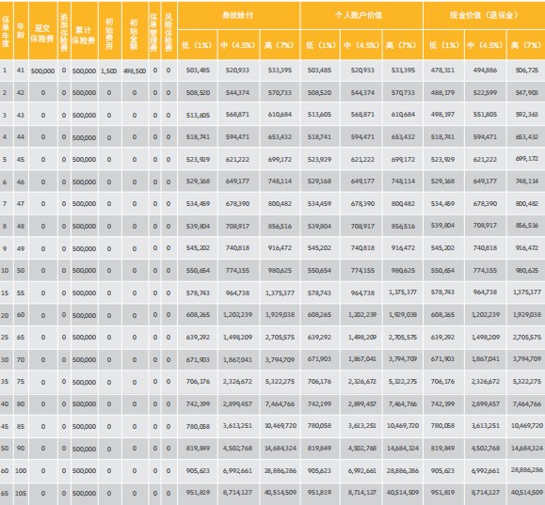The image size is (545, 505).
Task: Select the 初始费用 column header
Action: pyautogui.click(x=110, y=31)
